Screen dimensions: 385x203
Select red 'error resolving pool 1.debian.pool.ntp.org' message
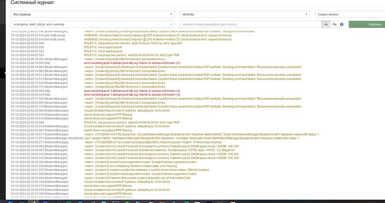(132, 95)
